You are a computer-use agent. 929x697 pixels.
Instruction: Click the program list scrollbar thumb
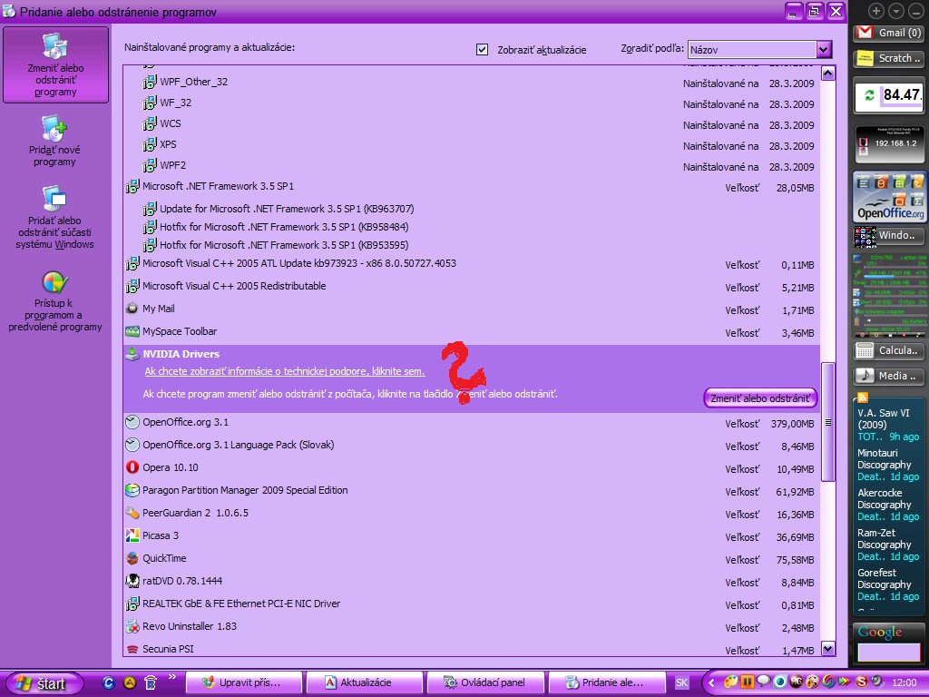(827, 422)
